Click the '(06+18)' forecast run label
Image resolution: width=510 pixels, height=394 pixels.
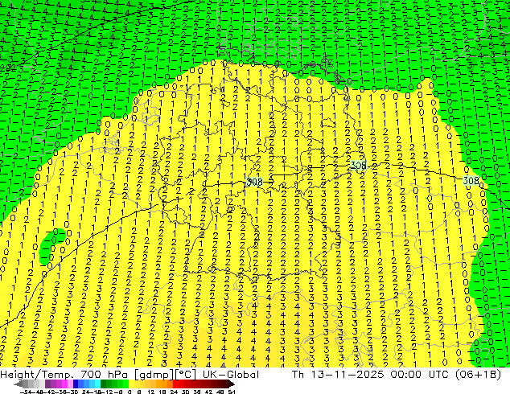[478, 375]
